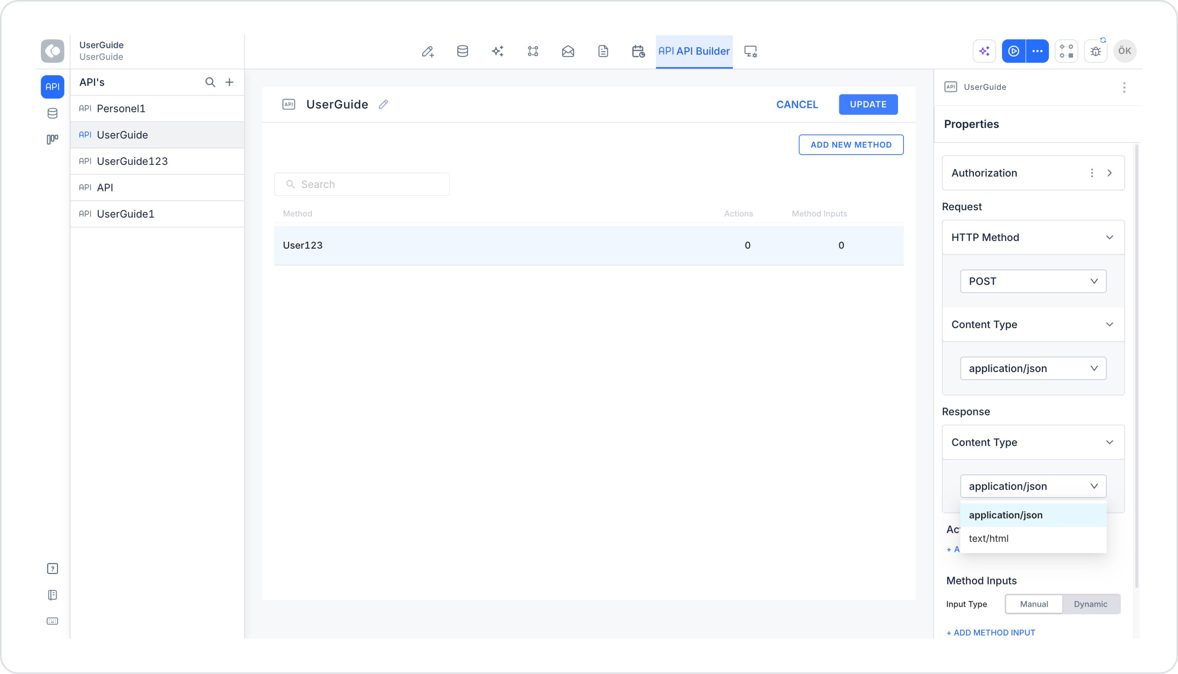
Task: Switch to the API Builder tab
Action: click(694, 51)
